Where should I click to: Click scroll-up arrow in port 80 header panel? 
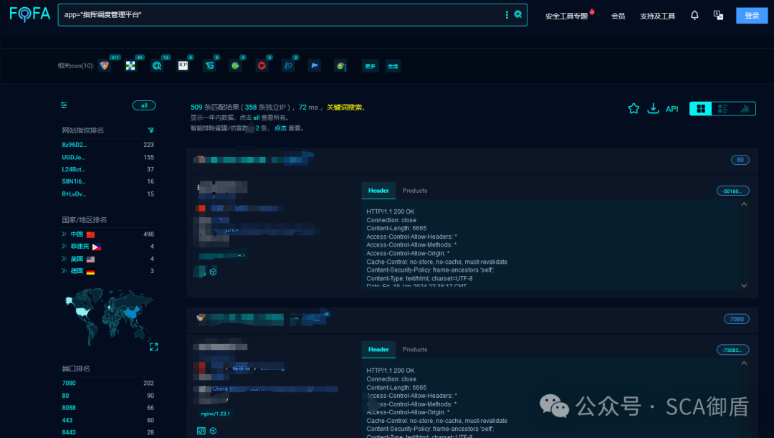coord(744,204)
